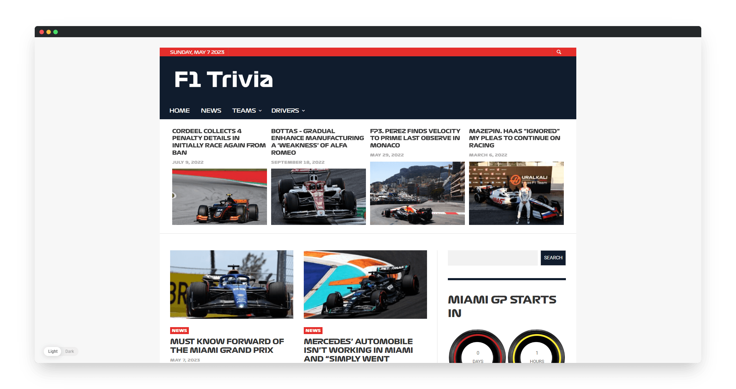The width and height of the screenshot is (736, 389).
Task: Click the yellow-ringed HOURS countdown tyre
Action: 536,347
